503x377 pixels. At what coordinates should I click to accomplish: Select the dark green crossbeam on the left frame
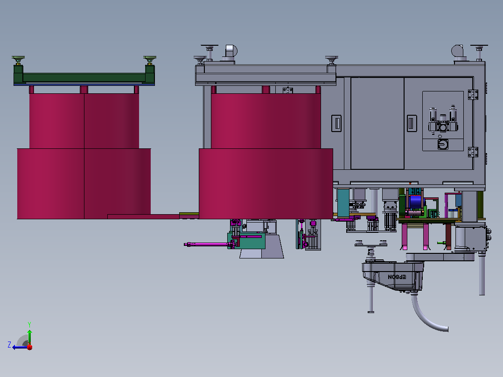pyautogui.click(x=84, y=77)
